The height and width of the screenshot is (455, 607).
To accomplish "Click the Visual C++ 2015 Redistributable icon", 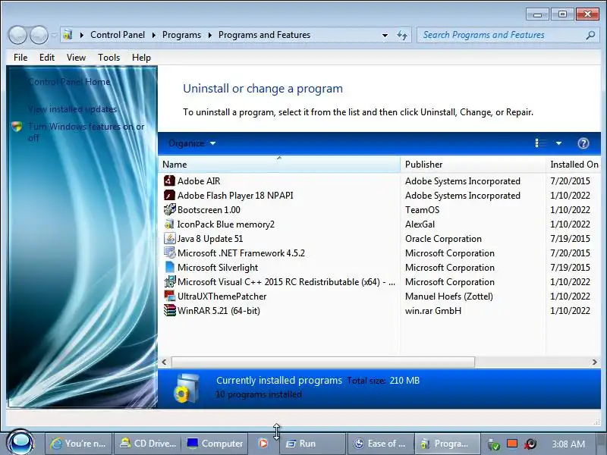I will pyautogui.click(x=169, y=281).
